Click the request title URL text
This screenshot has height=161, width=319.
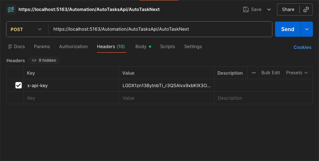(x=89, y=9)
